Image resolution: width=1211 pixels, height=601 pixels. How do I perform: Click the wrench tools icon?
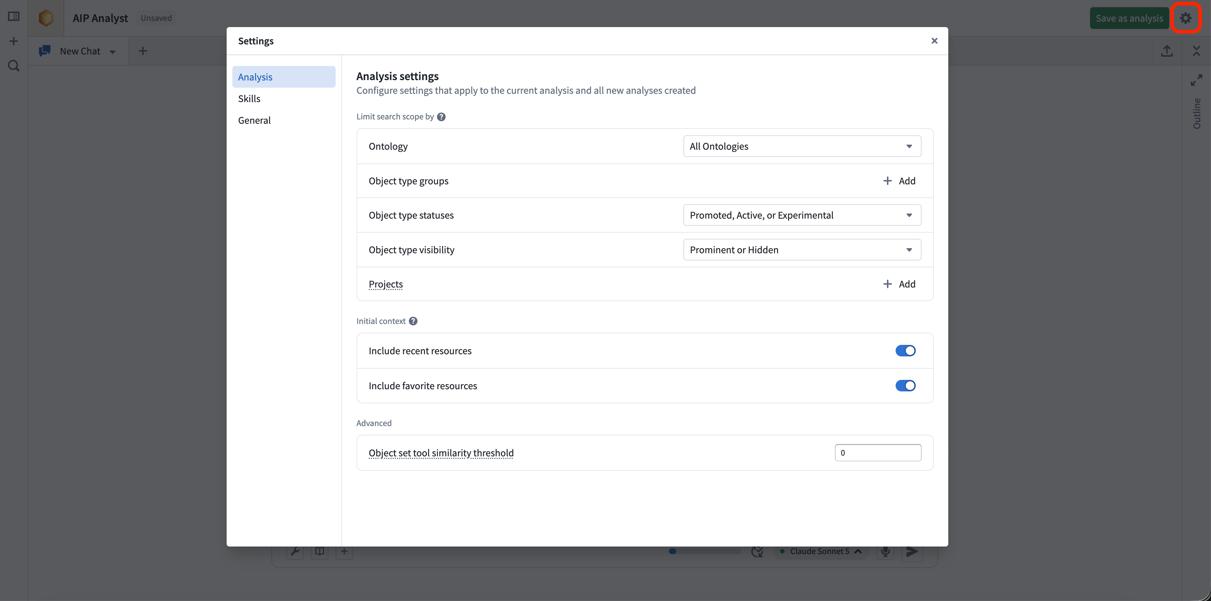(295, 551)
